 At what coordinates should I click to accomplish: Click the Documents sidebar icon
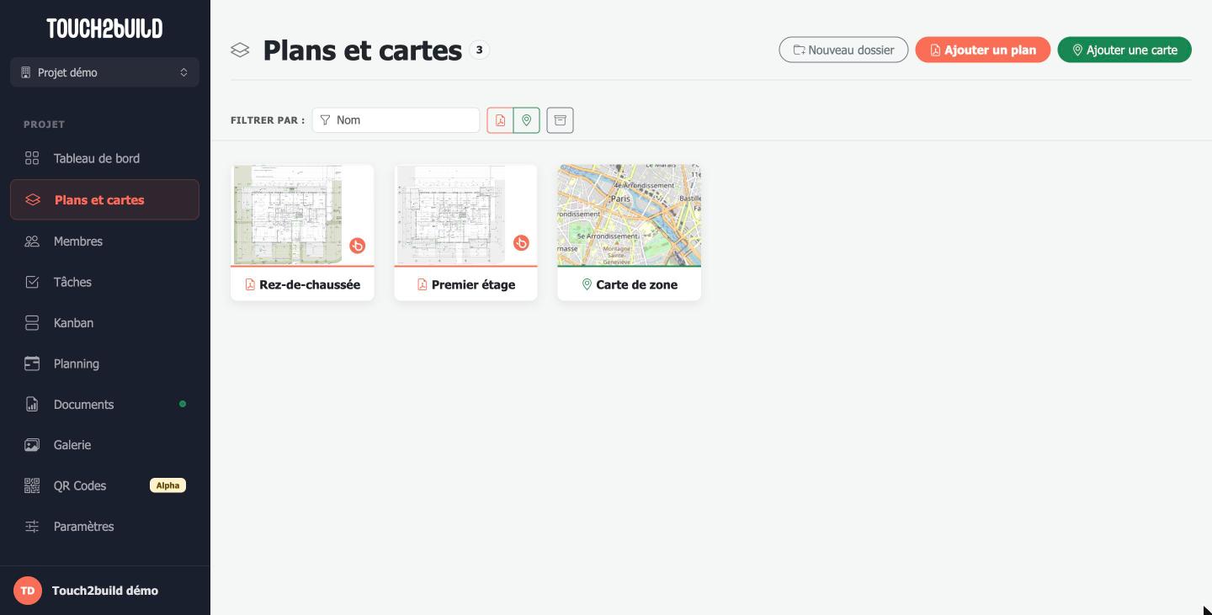32,405
